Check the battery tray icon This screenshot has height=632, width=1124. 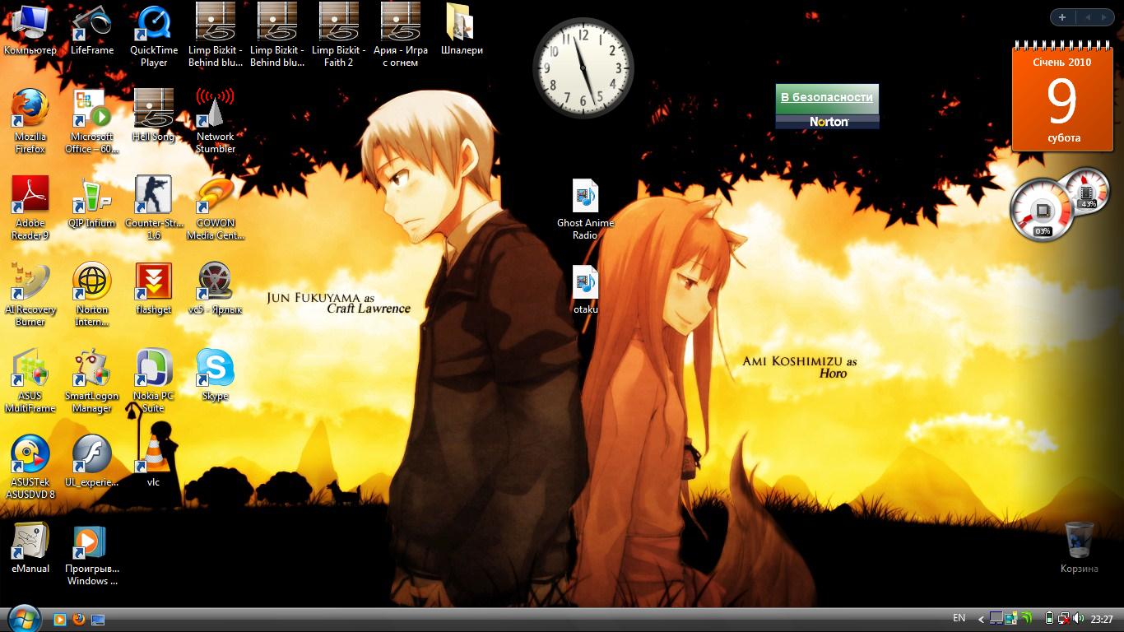(x=1049, y=619)
